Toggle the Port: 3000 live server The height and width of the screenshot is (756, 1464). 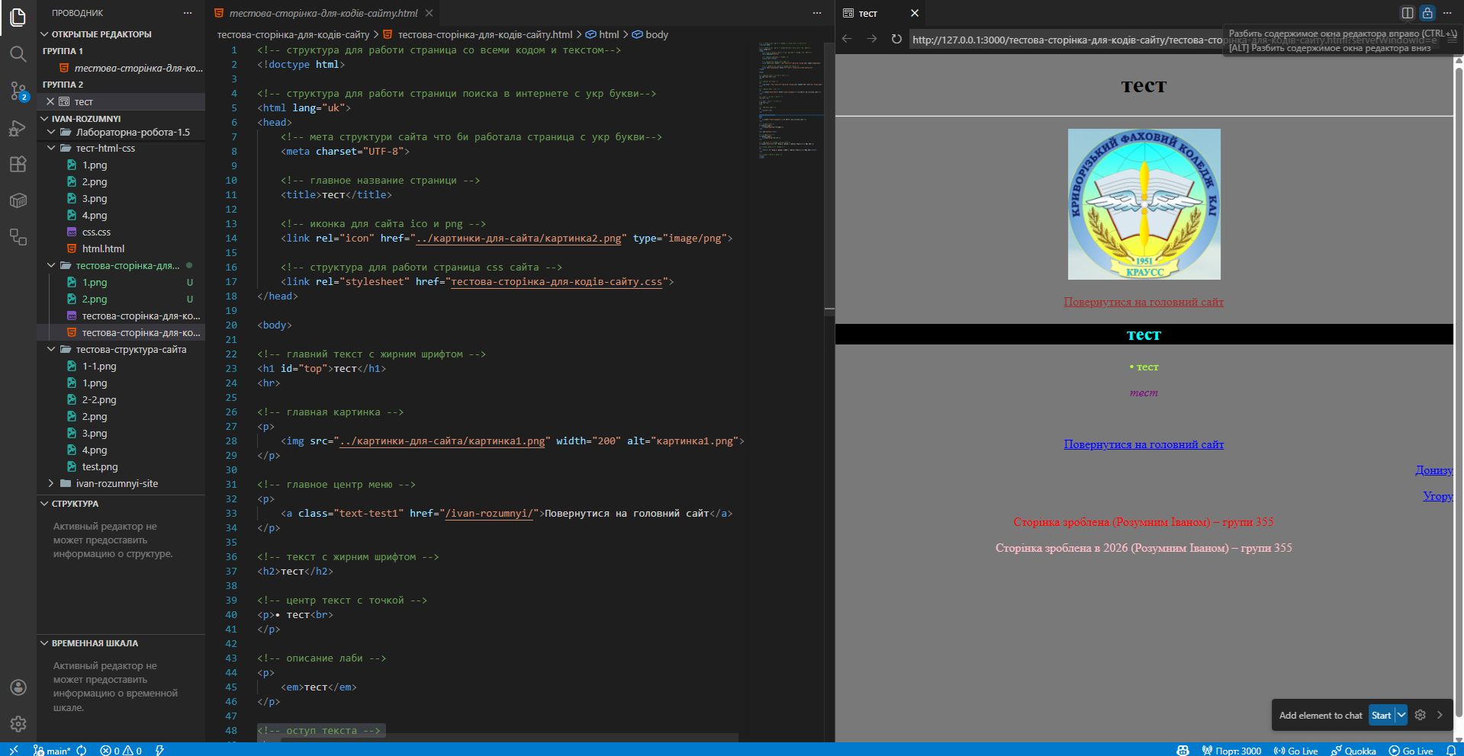point(1231,750)
